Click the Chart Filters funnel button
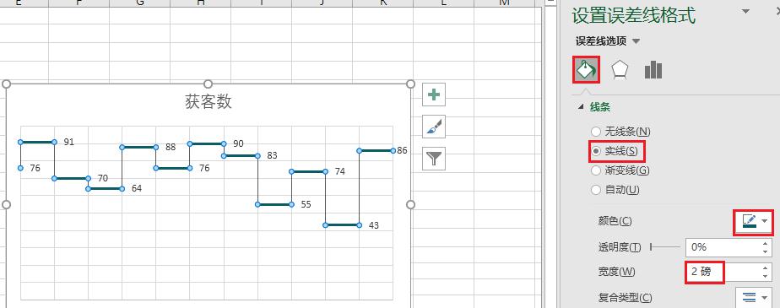Viewport: 780px width, 308px height. click(434, 159)
